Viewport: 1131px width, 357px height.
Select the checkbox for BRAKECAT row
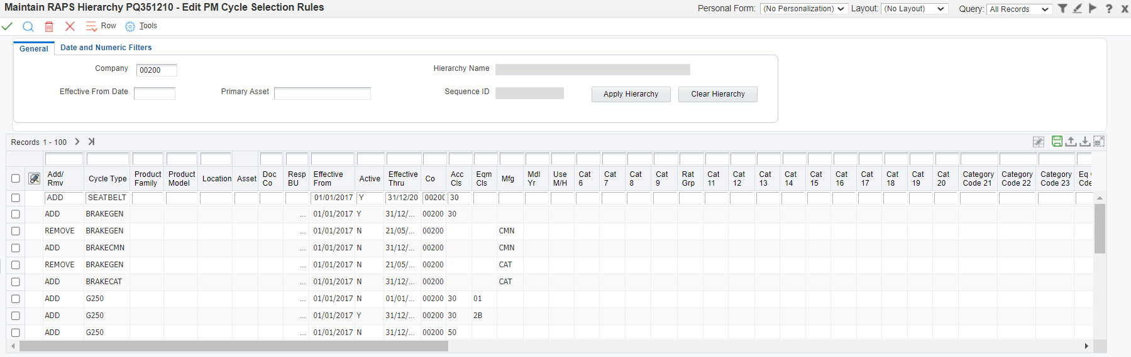pos(16,282)
